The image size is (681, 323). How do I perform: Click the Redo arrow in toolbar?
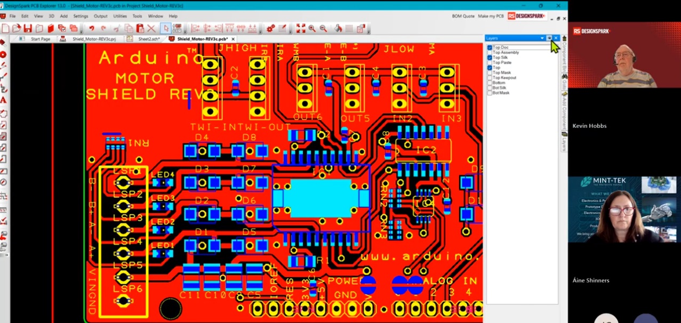click(104, 28)
